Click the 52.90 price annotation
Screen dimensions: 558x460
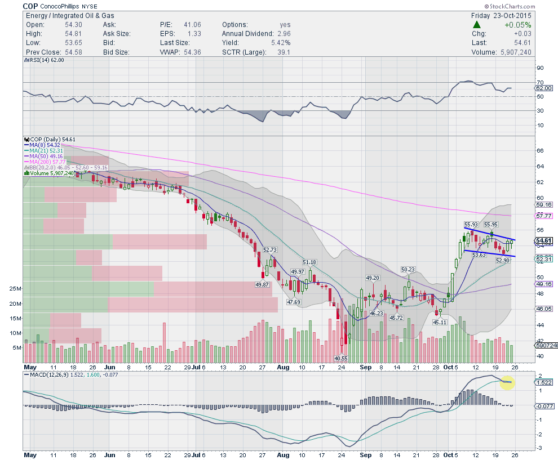click(x=503, y=260)
